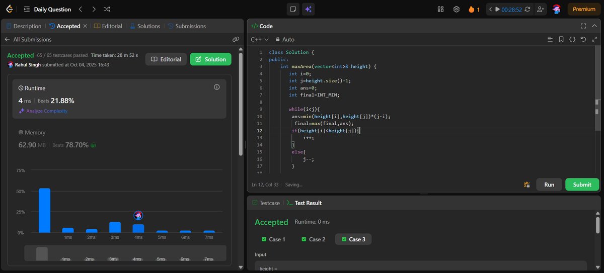Viewport: 604px width, 273px height.
Task: Open the layout grid icon
Action: [440, 9]
